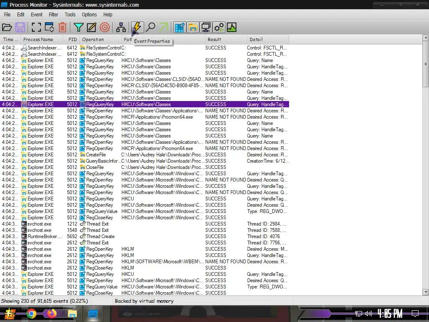This screenshot has height=322, width=429.
Task: Click the vertical scrollbar thumb
Action: [426, 64]
